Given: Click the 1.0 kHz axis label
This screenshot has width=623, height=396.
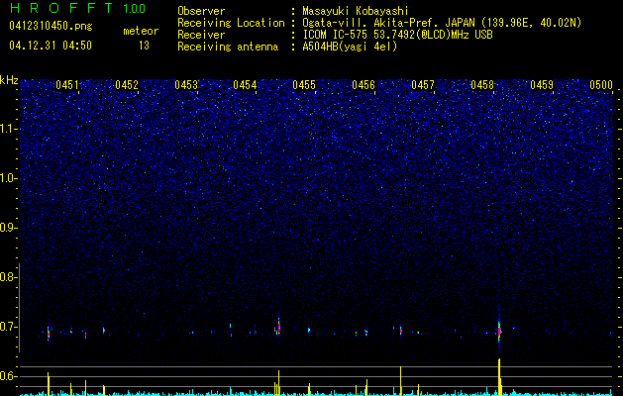Looking at the screenshot, I should (x=9, y=178).
